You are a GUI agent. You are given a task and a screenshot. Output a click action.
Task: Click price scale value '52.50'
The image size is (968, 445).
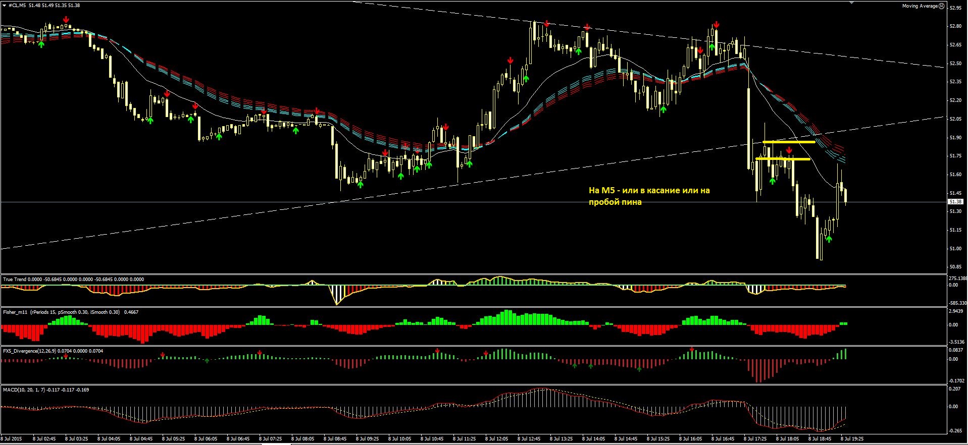point(955,64)
